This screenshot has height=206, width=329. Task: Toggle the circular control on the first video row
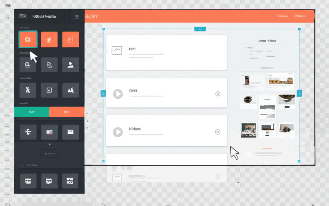pos(218,94)
